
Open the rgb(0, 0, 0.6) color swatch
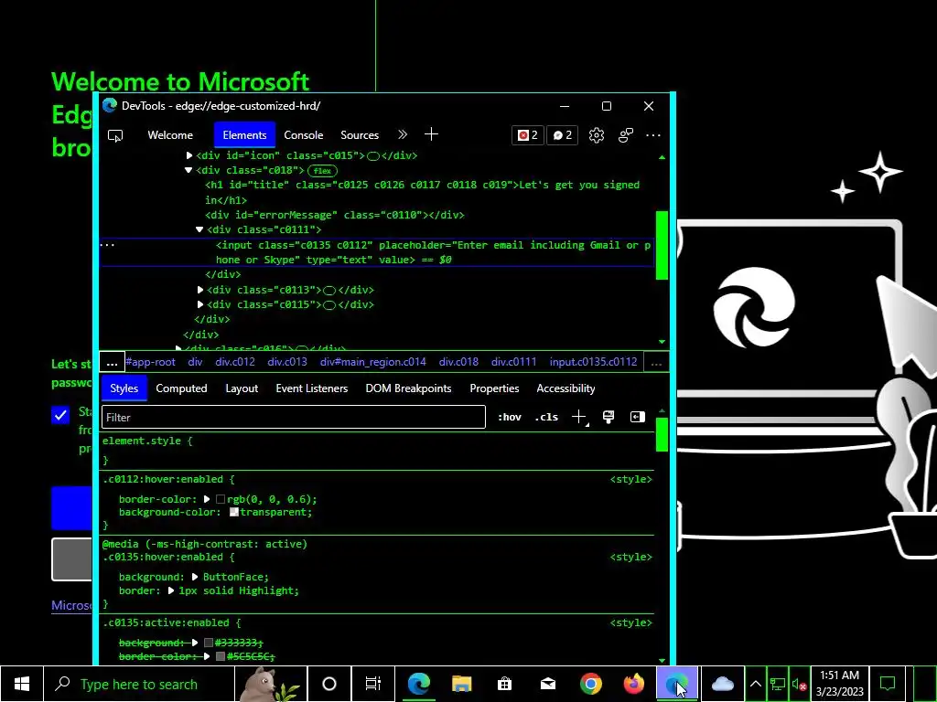click(221, 500)
